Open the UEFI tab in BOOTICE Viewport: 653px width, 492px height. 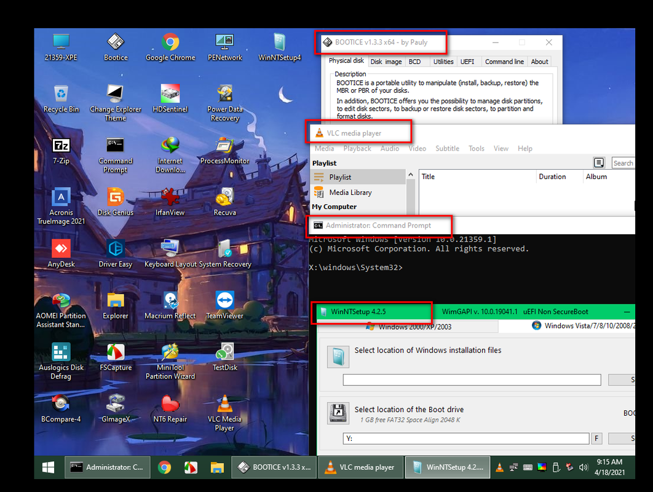pyautogui.click(x=467, y=61)
